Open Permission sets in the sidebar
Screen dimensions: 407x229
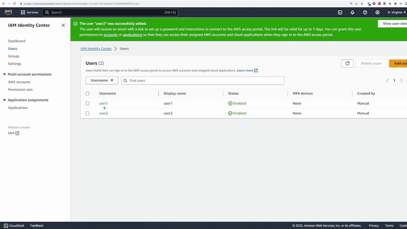click(x=20, y=90)
